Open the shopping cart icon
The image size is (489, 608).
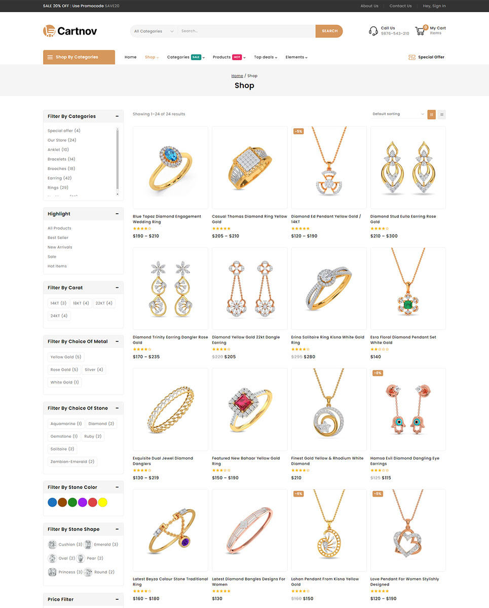coord(420,31)
